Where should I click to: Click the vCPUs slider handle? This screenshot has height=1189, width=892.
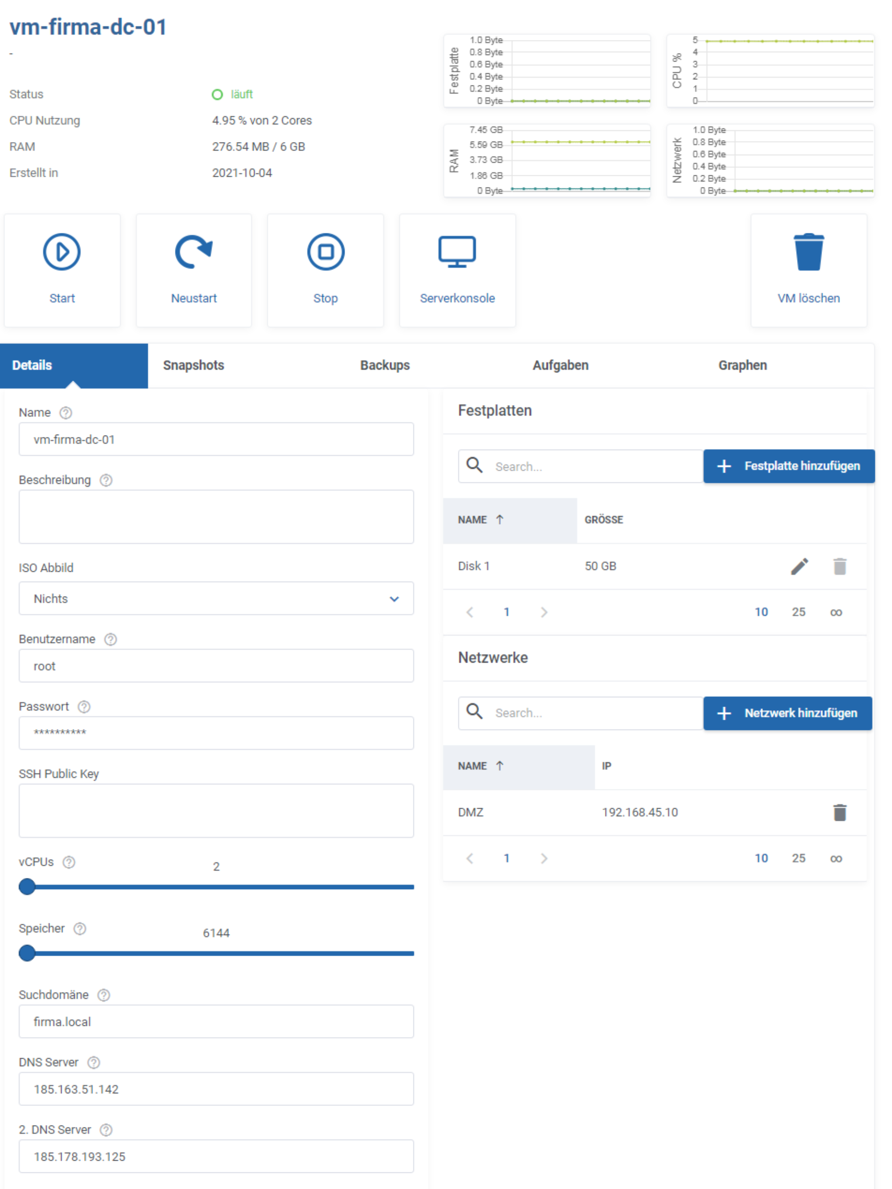27,886
